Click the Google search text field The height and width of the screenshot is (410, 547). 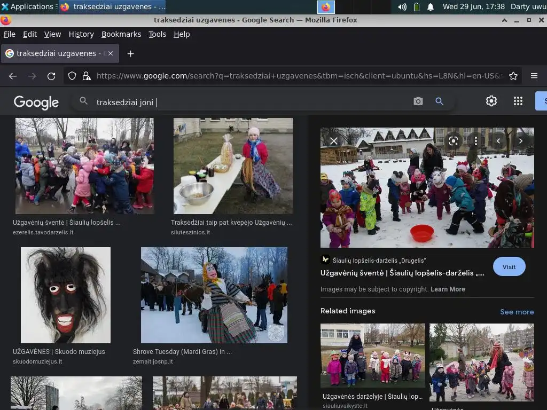(251, 102)
